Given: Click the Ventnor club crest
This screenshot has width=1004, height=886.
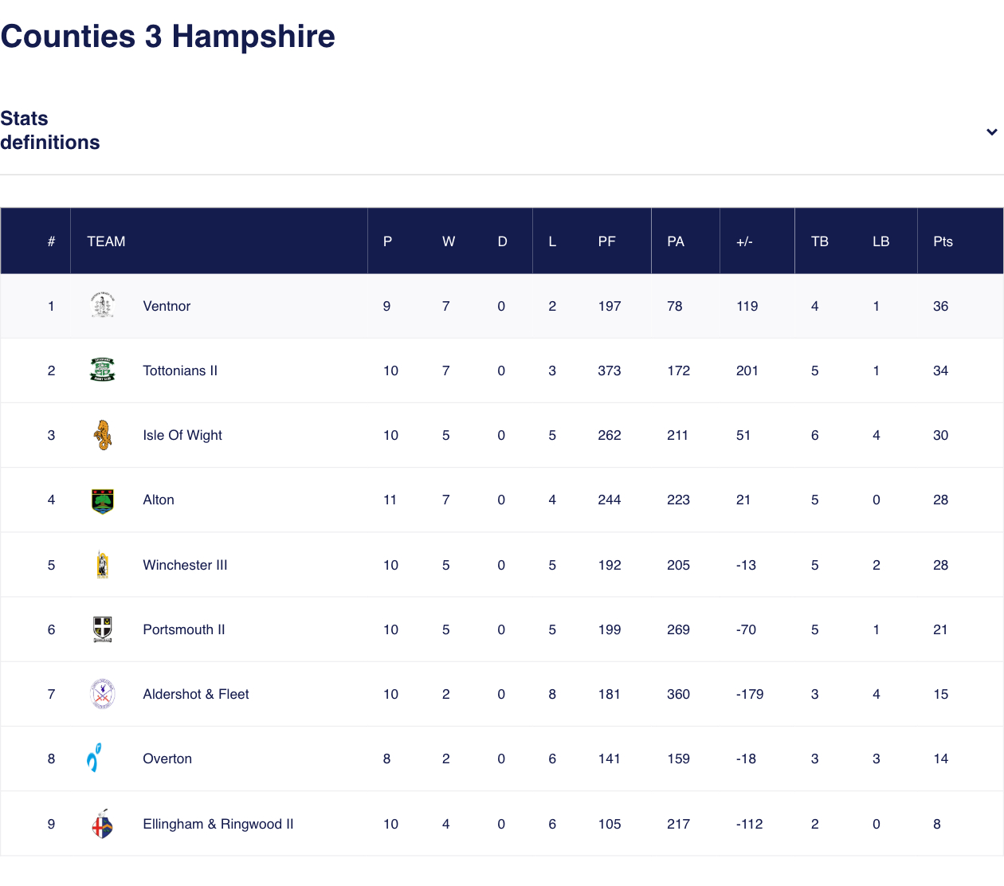Looking at the screenshot, I should click(102, 305).
